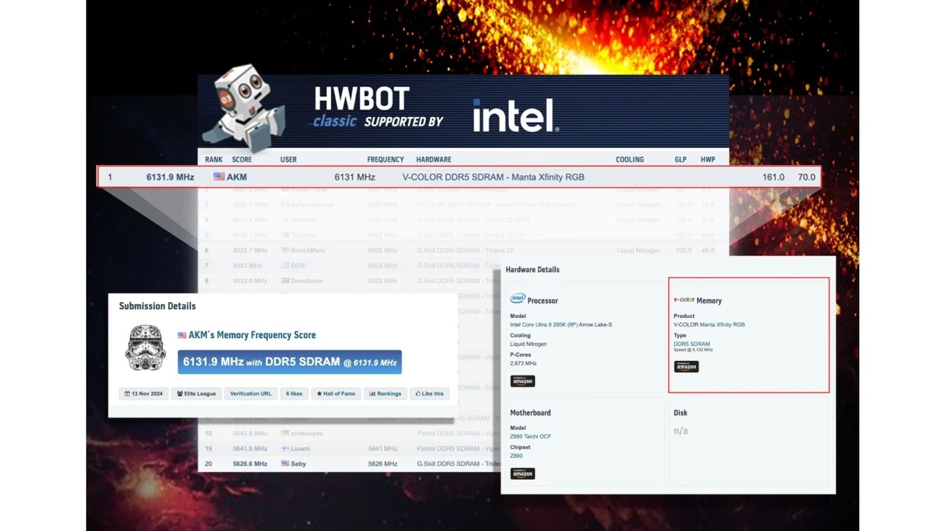Click the Amazon badge under Processor section

point(522,381)
